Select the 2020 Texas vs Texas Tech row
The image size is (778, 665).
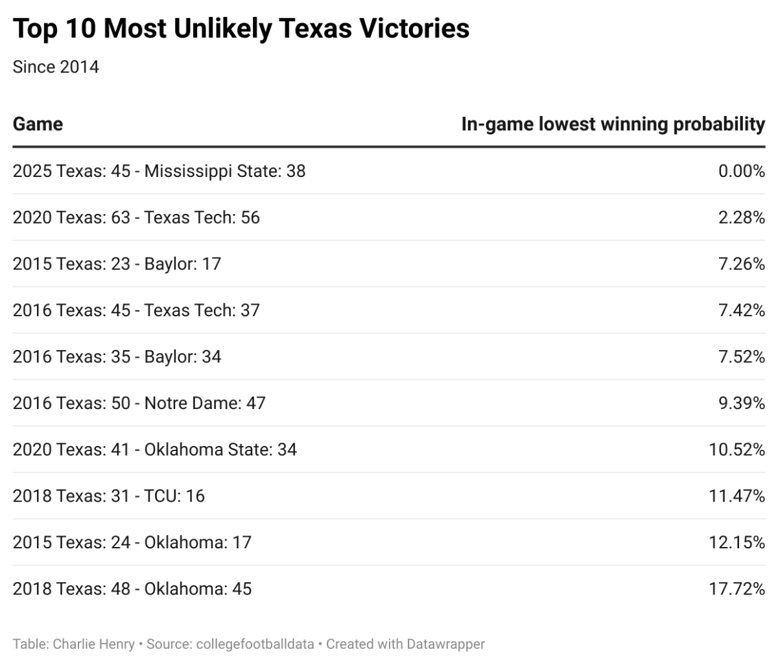[x=136, y=217]
